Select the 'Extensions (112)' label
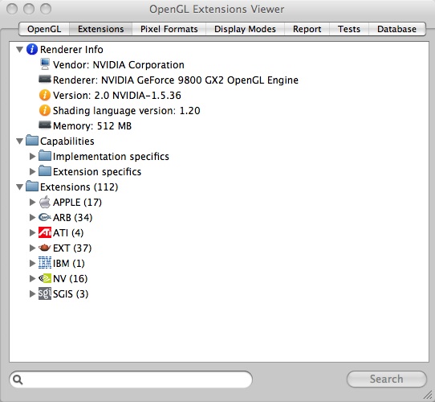This screenshot has width=435, height=402. 79,187
